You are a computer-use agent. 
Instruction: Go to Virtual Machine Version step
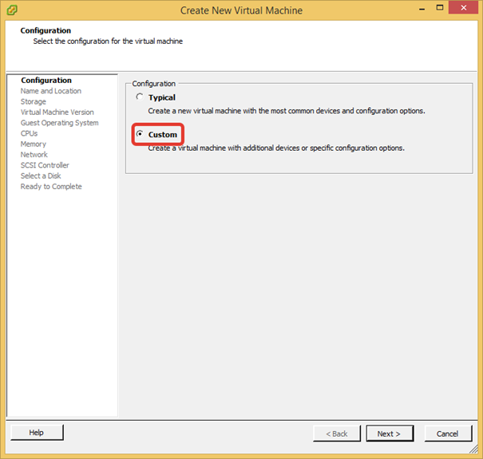(57, 112)
